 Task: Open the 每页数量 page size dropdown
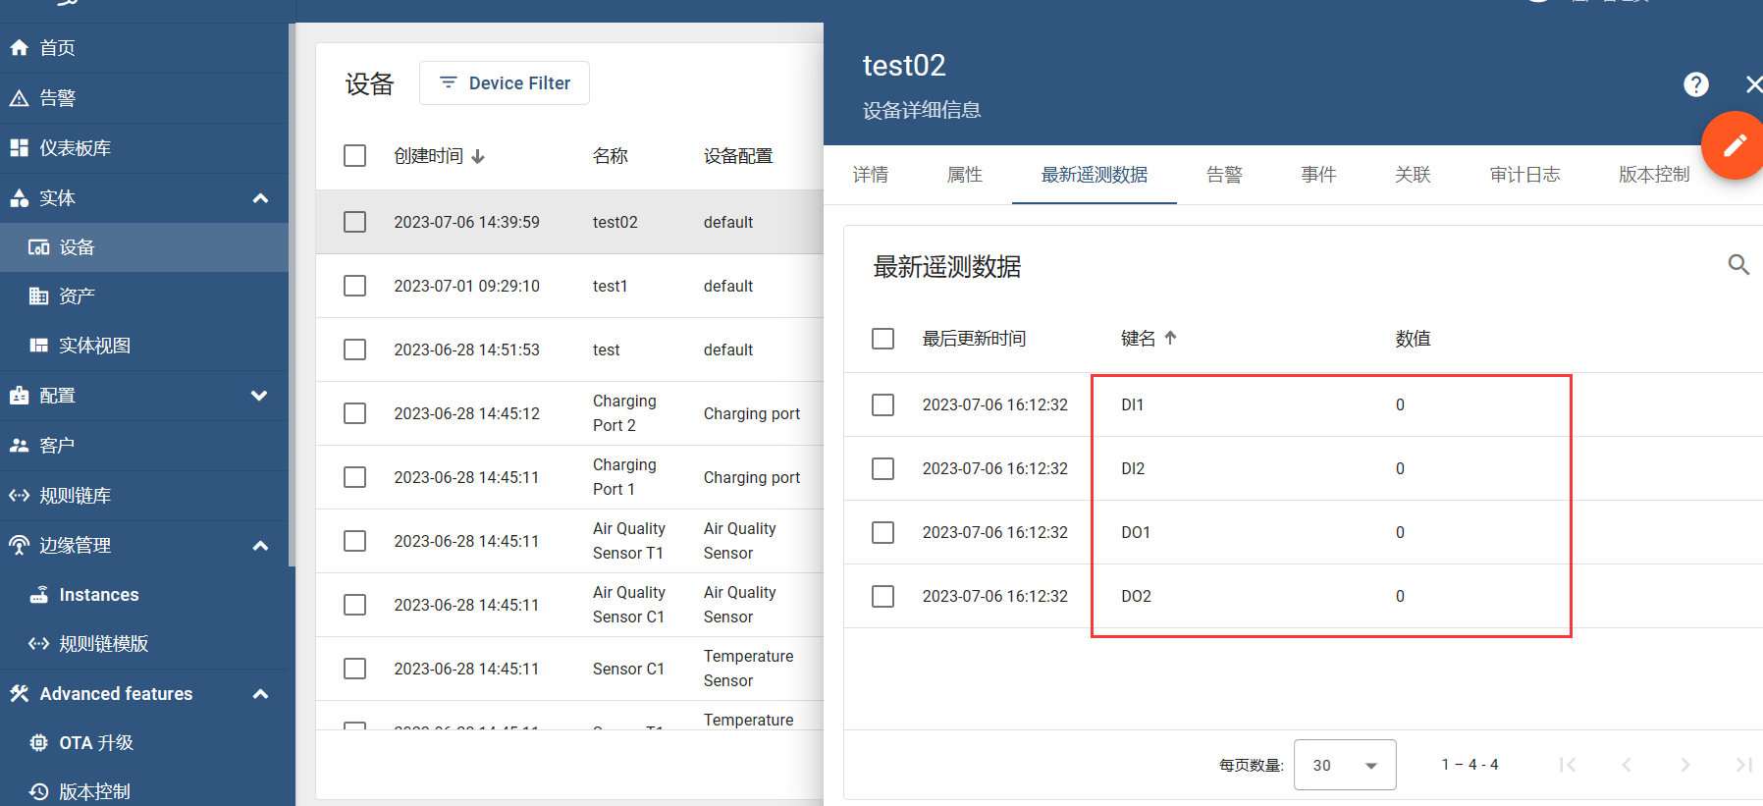point(1345,765)
